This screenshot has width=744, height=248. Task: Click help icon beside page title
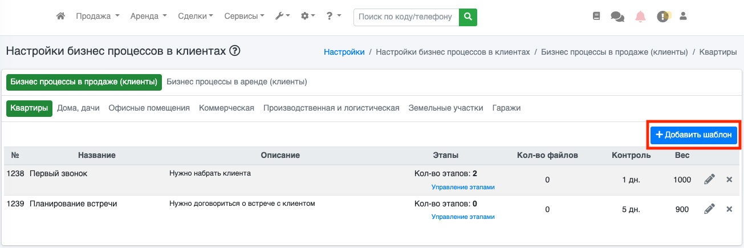coord(234,51)
